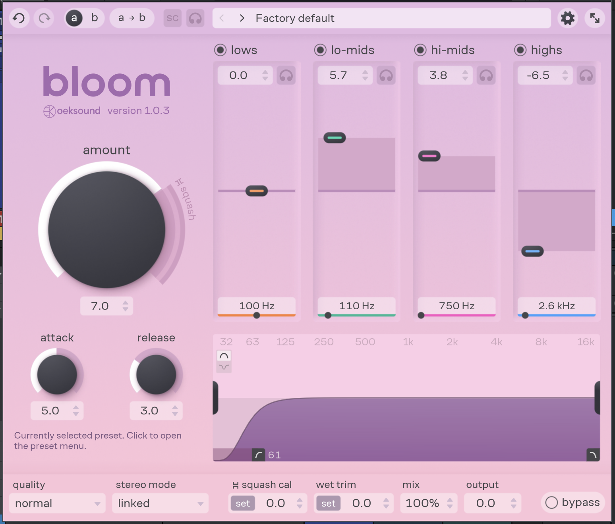Click the headphone monitor icon in the toolbar
The height and width of the screenshot is (524, 615).
pyautogui.click(x=195, y=18)
